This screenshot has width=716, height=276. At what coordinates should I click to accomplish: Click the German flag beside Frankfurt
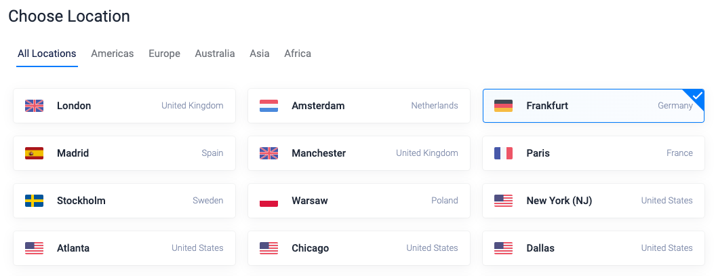503,106
